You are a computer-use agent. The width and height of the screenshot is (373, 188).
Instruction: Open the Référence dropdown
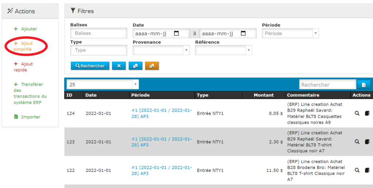tap(223, 50)
